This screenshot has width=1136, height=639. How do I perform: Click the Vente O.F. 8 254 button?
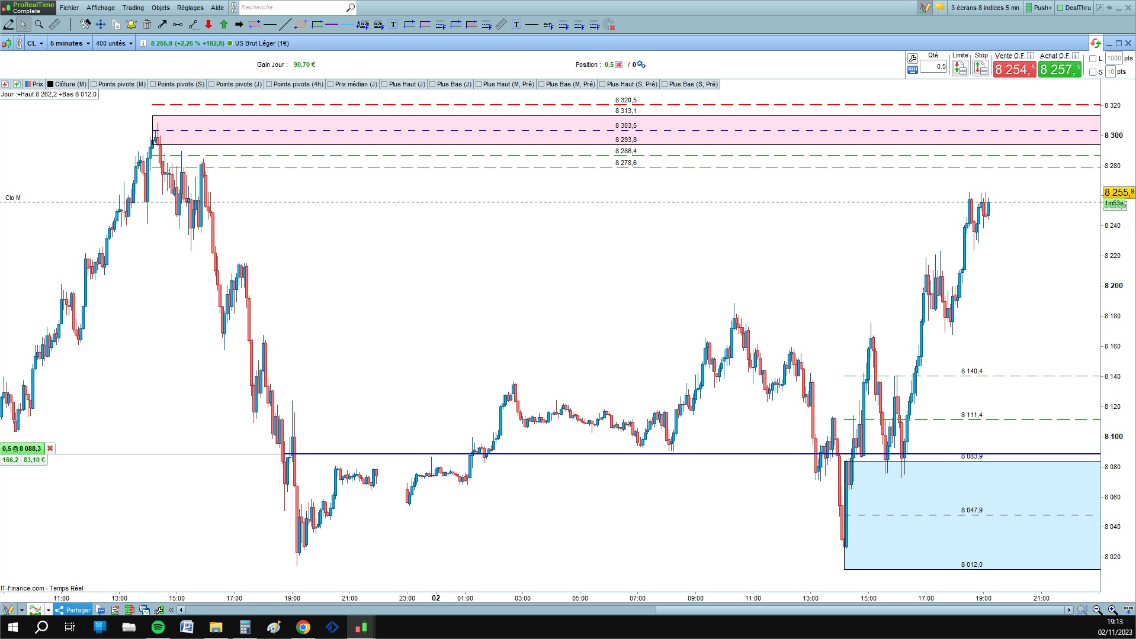[1015, 69]
